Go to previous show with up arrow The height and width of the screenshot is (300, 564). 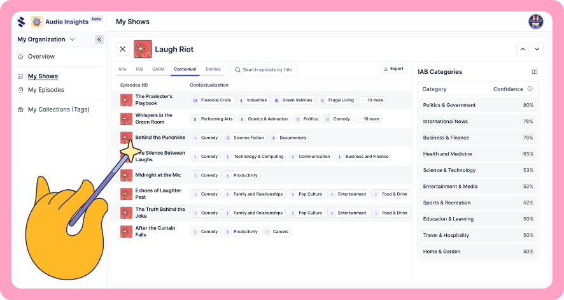523,49
